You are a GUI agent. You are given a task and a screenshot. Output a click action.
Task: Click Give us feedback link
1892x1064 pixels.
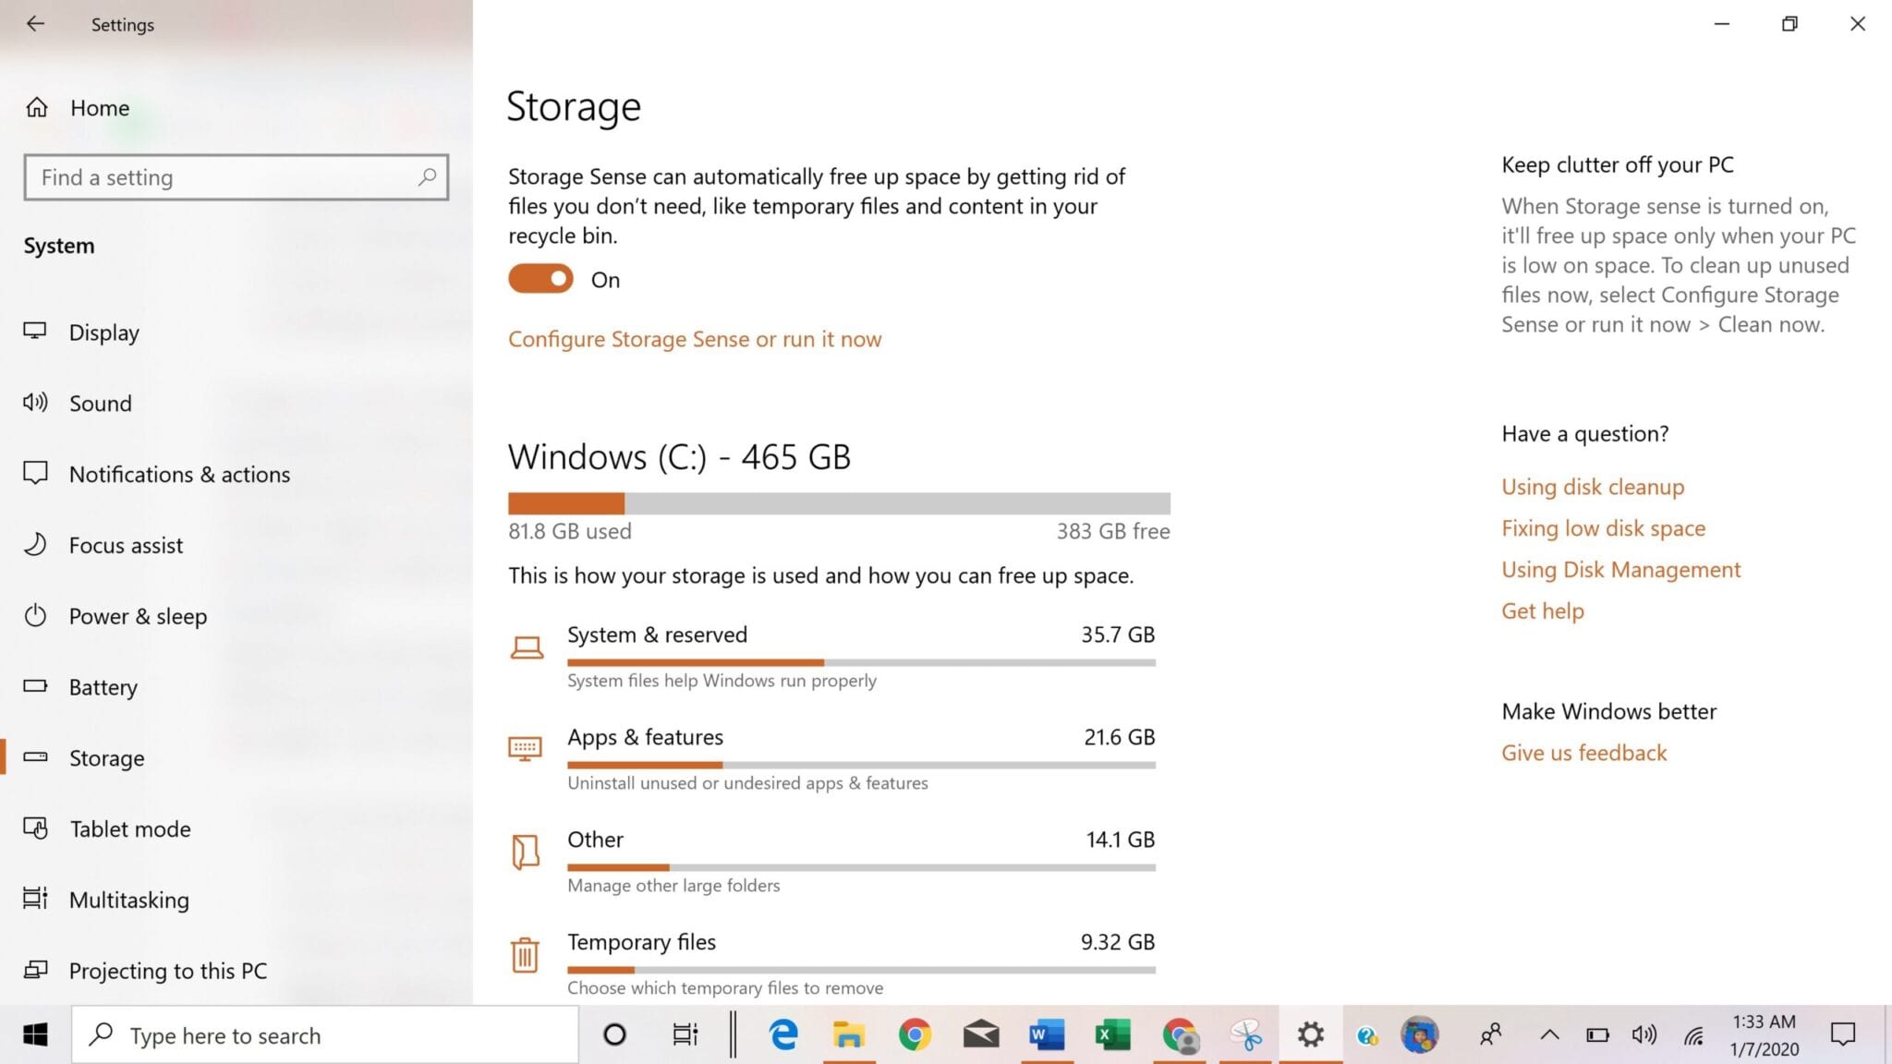(x=1583, y=753)
